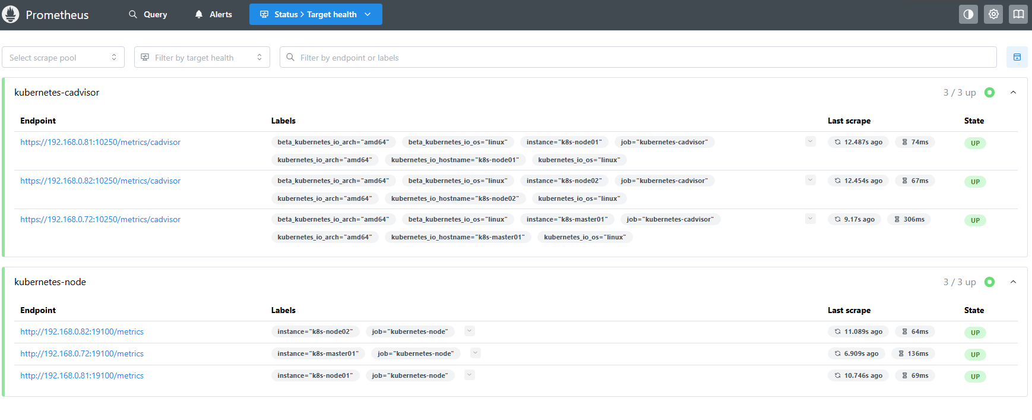Open https://192.168.0.81:10250/metrics/cadvisor link
Image resolution: width=1032 pixels, height=420 pixels.
tap(100, 142)
